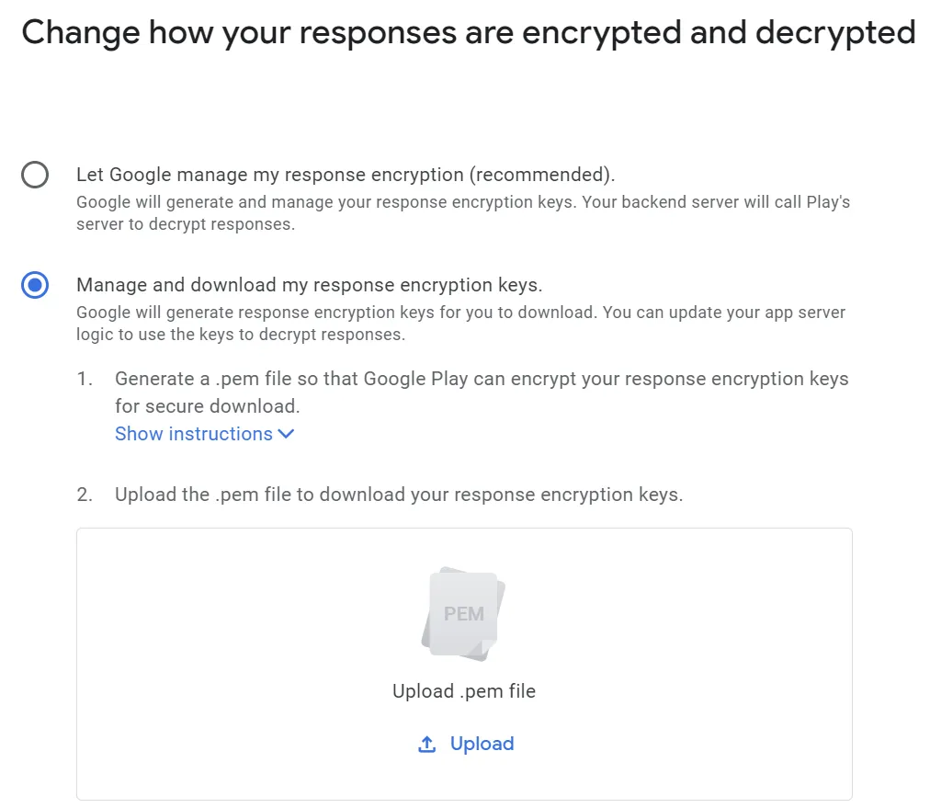Click the 'Upload .pem file' caption
Image resolution: width=930 pixels, height=808 pixels.
point(463,691)
